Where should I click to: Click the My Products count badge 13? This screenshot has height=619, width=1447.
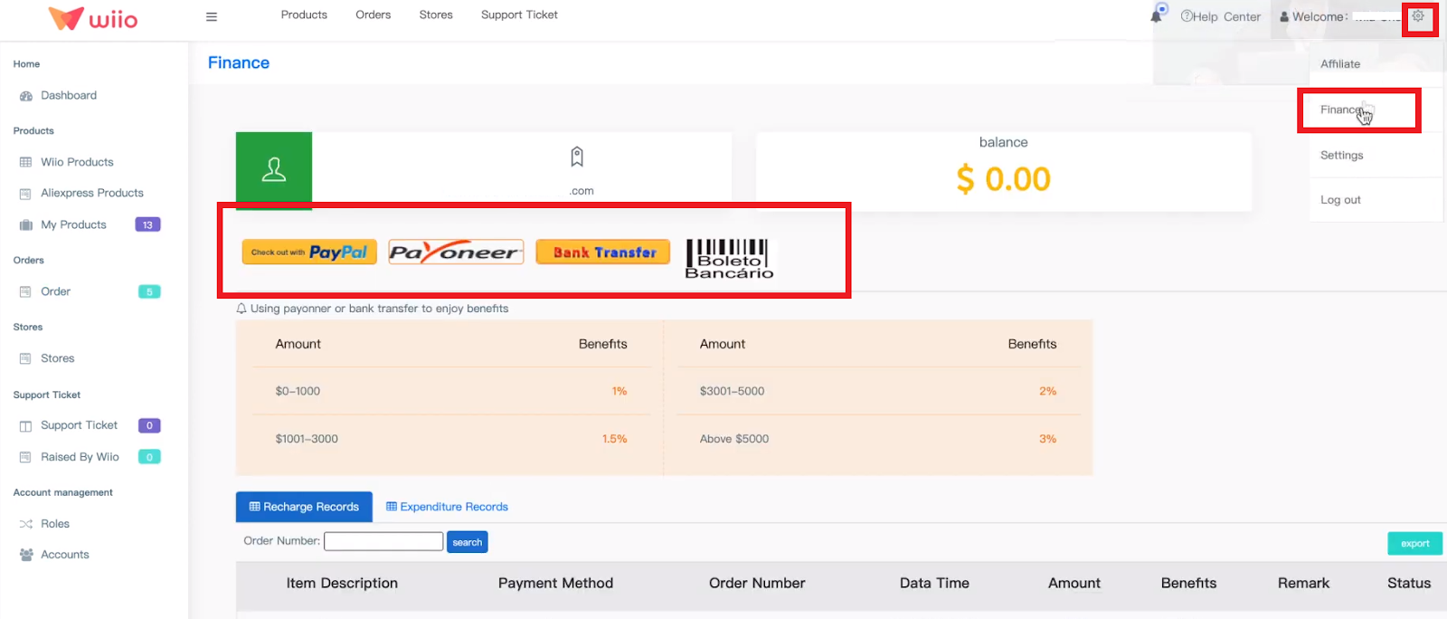coord(147,225)
